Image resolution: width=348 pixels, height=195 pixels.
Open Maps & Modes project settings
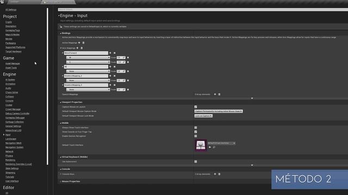click(13, 35)
